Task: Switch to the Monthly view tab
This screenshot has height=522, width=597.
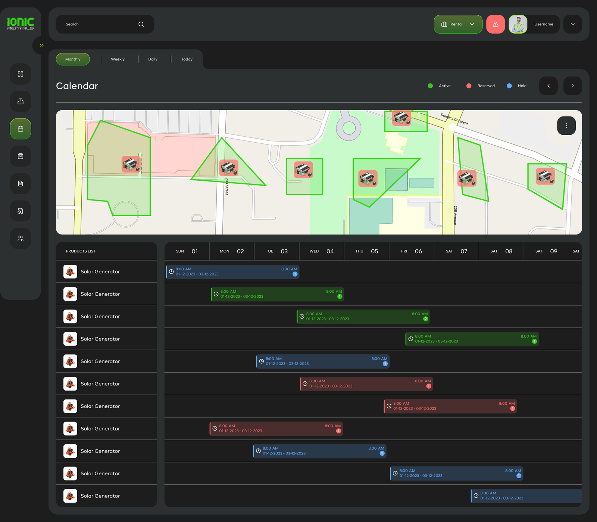Action: coord(73,59)
